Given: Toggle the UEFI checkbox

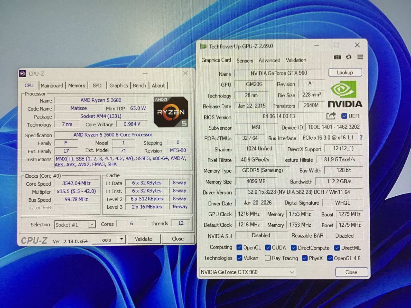Looking at the screenshot, I should pyautogui.click(x=344, y=116).
